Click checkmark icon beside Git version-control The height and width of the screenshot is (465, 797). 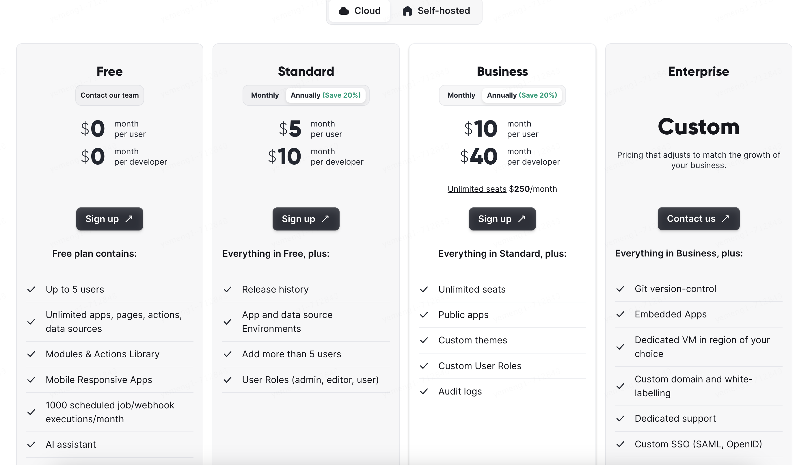(620, 289)
